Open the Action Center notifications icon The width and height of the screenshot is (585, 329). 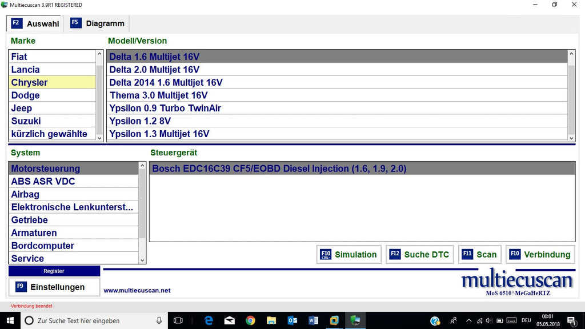571,320
